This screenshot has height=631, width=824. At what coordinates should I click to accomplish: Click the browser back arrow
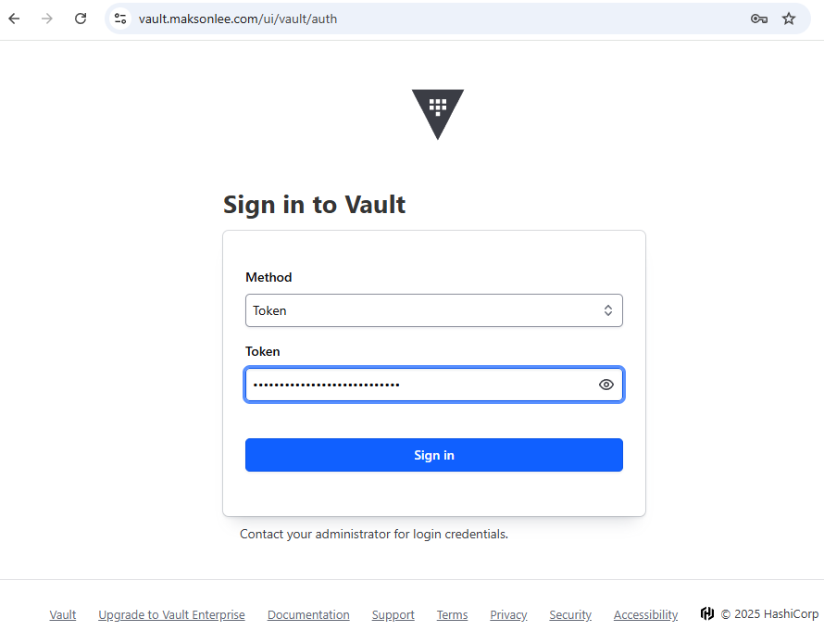click(x=15, y=19)
